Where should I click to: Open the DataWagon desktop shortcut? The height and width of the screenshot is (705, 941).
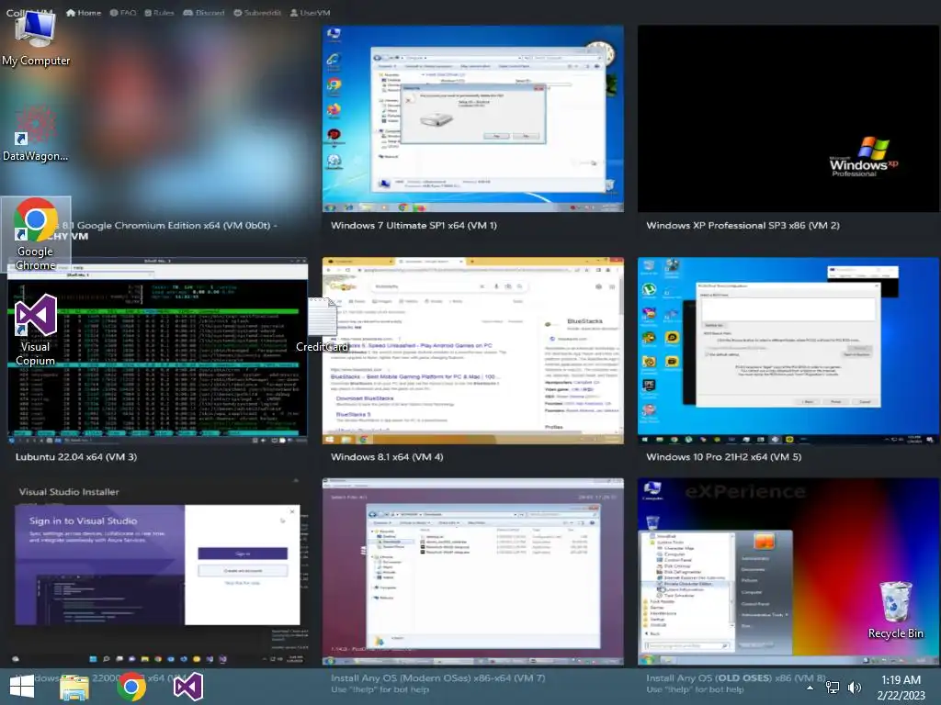pyautogui.click(x=36, y=134)
